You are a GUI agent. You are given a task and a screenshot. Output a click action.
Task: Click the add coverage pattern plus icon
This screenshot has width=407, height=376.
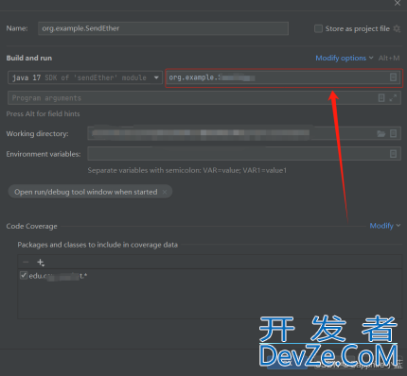point(41,263)
